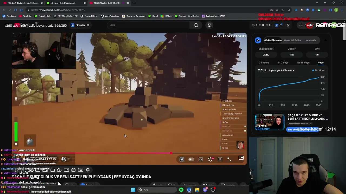Reload the page with refresh icon
The image size is (346, 194).
[x=15, y=10]
